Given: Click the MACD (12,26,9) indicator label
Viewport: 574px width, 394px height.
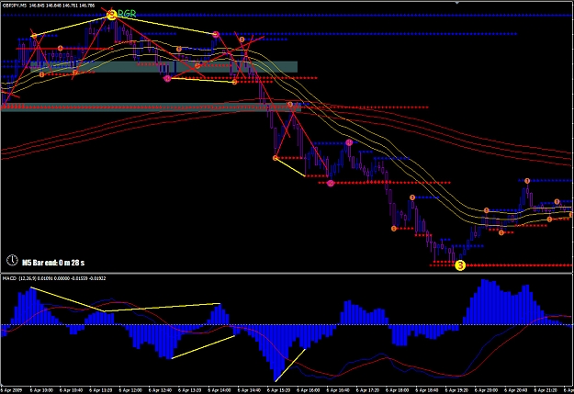Looking at the screenshot, I should coord(17,278).
